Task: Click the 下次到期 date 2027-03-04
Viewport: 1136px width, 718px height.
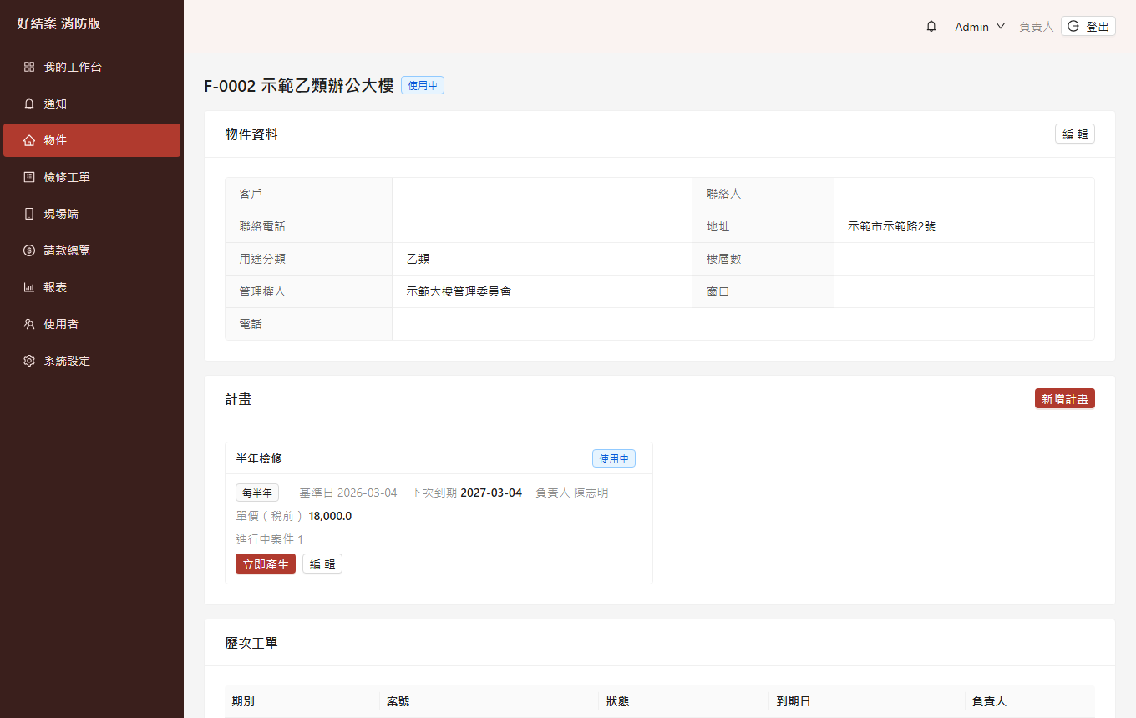Action: [x=491, y=493]
